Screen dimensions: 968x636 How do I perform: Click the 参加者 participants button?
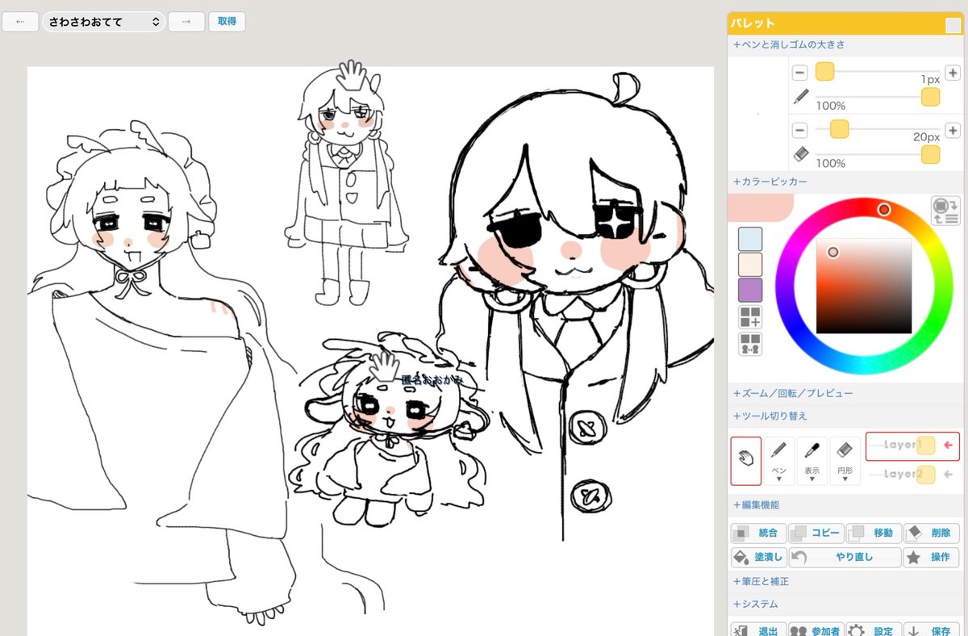click(x=816, y=631)
